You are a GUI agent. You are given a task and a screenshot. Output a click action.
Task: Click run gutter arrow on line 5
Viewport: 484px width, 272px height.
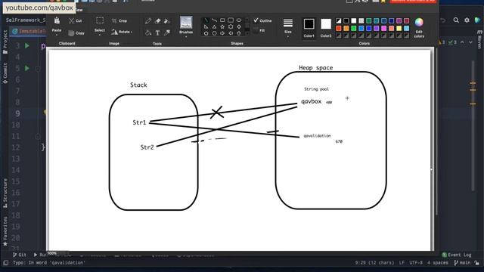[x=27, y=68]
